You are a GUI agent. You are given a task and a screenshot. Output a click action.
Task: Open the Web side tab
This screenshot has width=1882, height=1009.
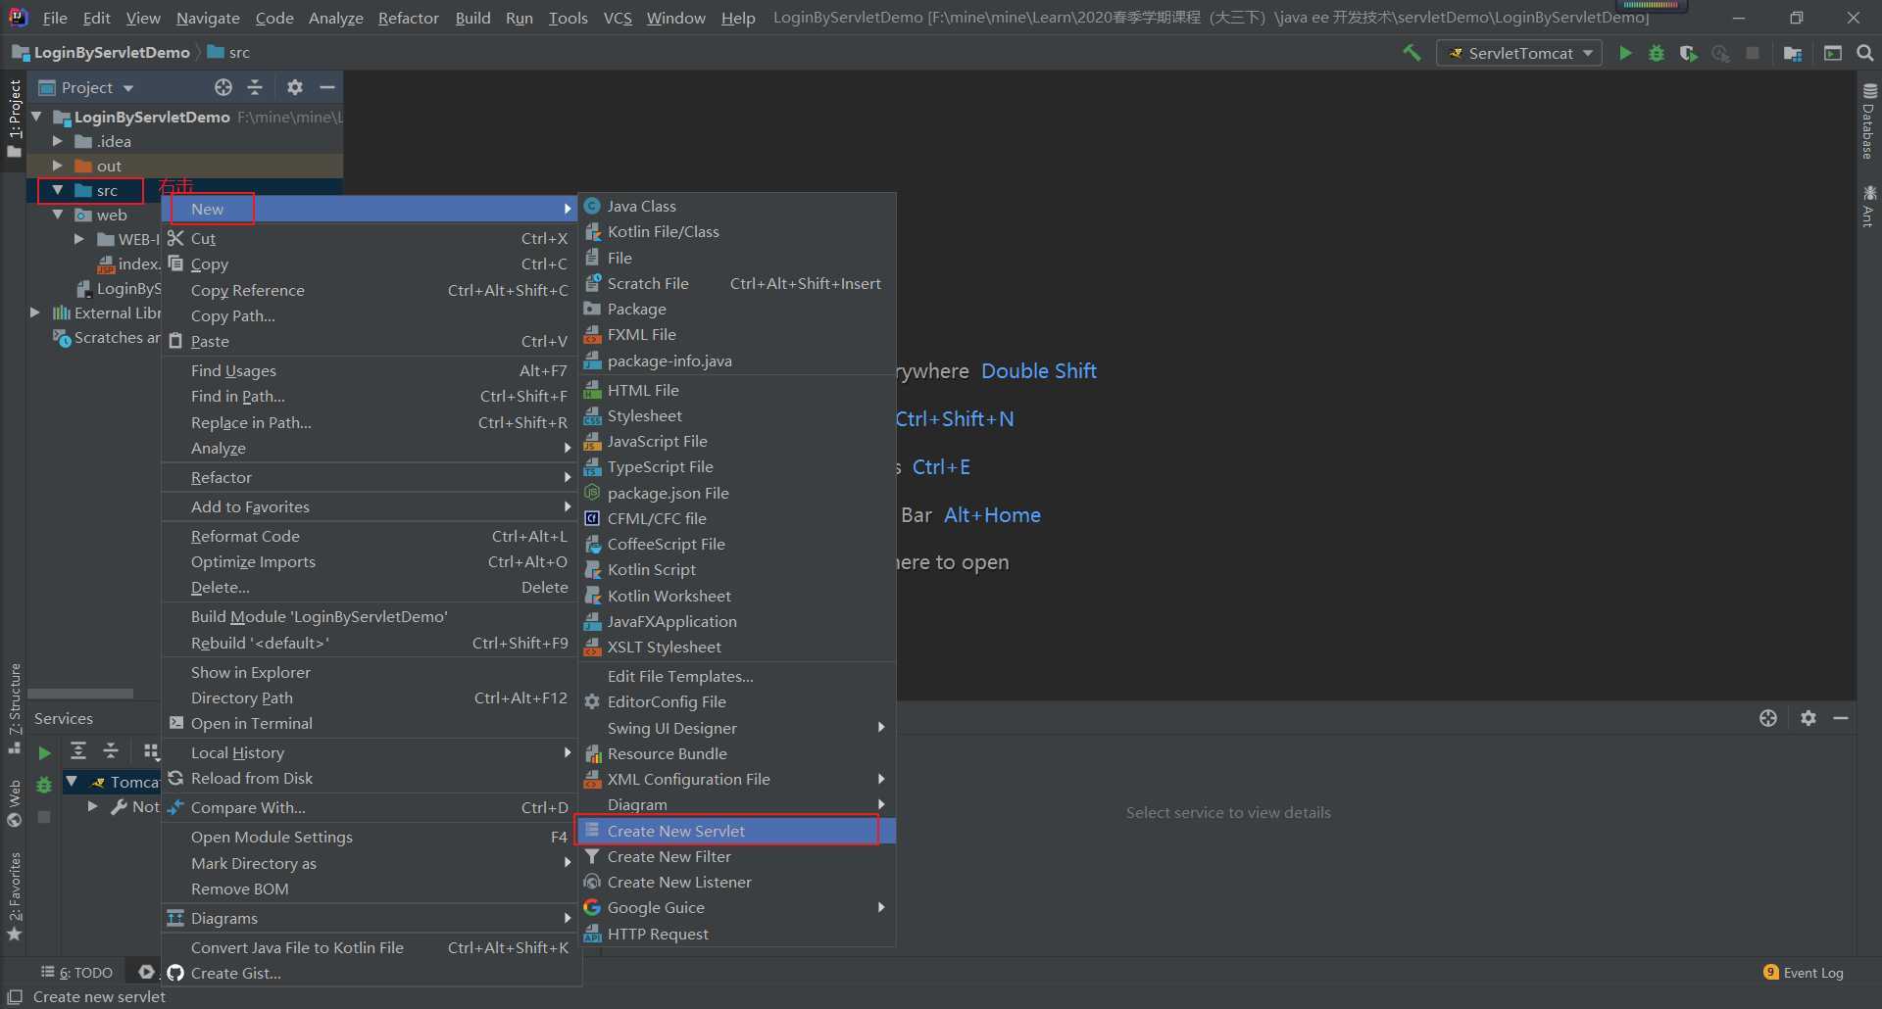(15, 803)
